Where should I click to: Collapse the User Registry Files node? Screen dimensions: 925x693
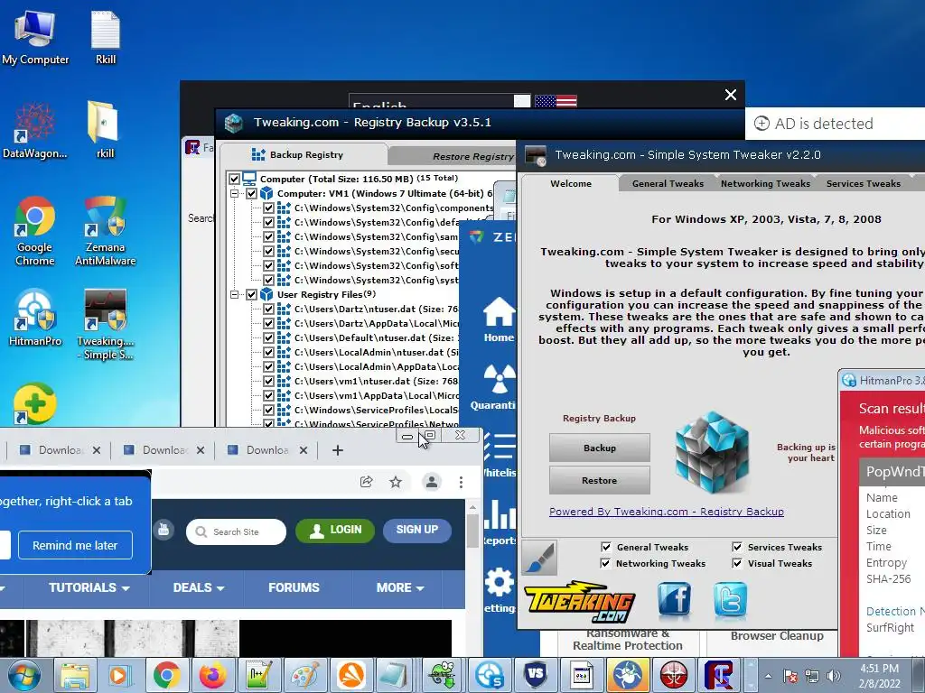234,294
